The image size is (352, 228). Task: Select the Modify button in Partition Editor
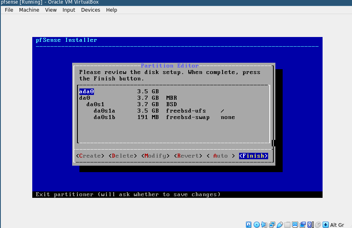click(155, 156)
